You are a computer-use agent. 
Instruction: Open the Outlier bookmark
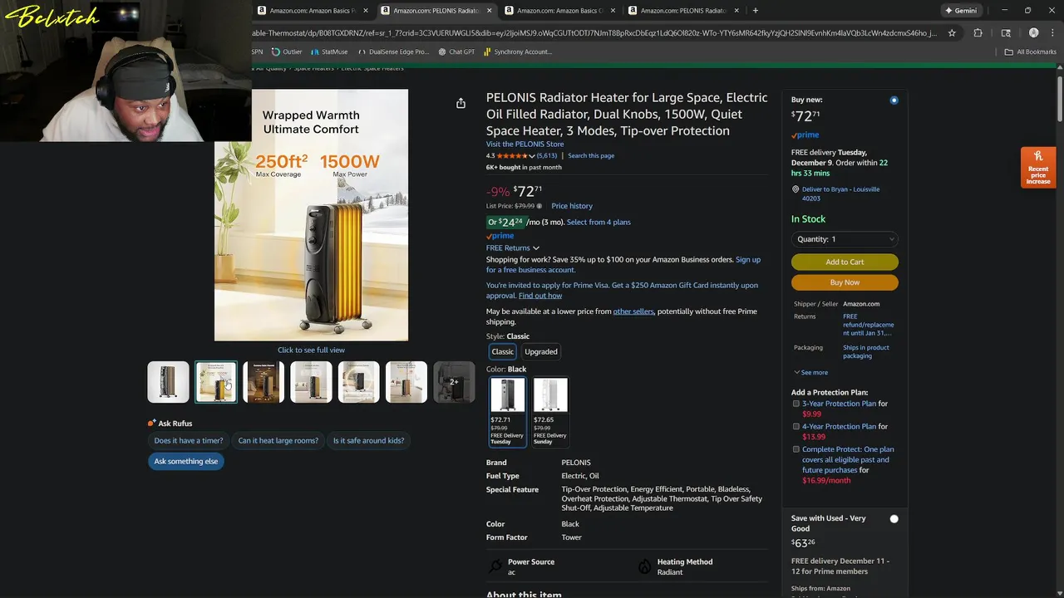pos(287,51)
